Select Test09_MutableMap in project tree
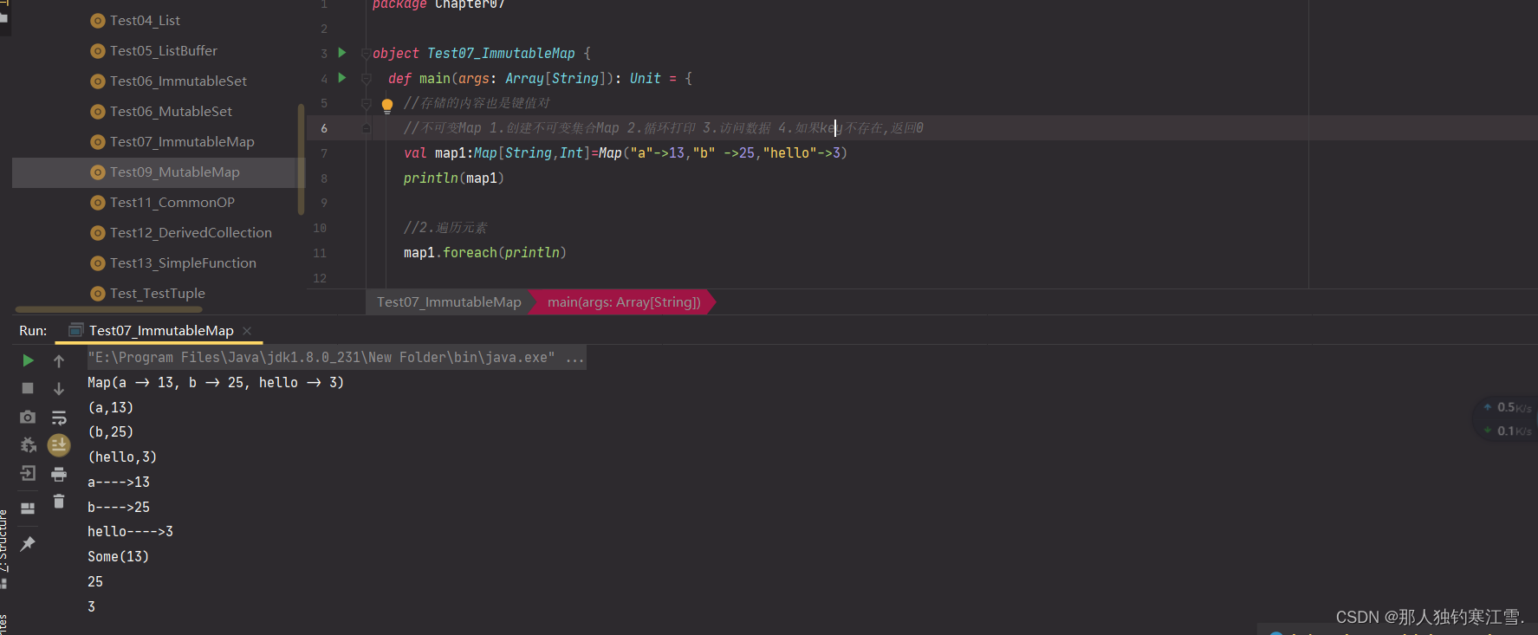The image size is (1538, 635). coord(174,172)
